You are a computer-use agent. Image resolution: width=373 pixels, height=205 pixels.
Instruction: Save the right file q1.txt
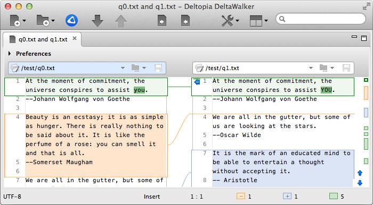[346, 68]
